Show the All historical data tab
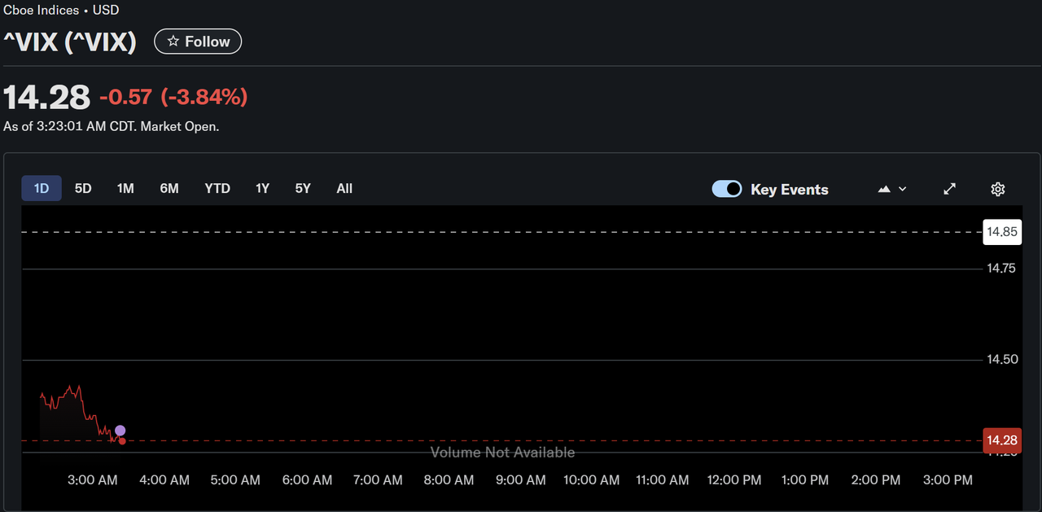This screenshot has height=512, width=1042. (x=344, y=188)
